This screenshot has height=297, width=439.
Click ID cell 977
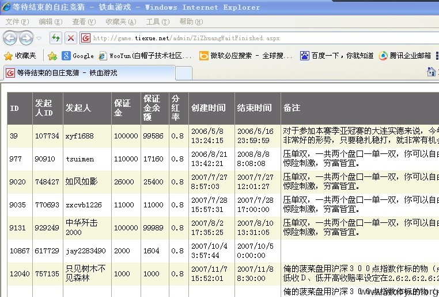(x=16, y=159)
